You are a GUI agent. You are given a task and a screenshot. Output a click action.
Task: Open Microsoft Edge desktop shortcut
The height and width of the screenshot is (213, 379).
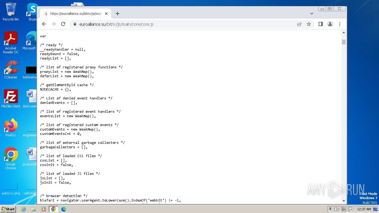(x=30, y=41)
